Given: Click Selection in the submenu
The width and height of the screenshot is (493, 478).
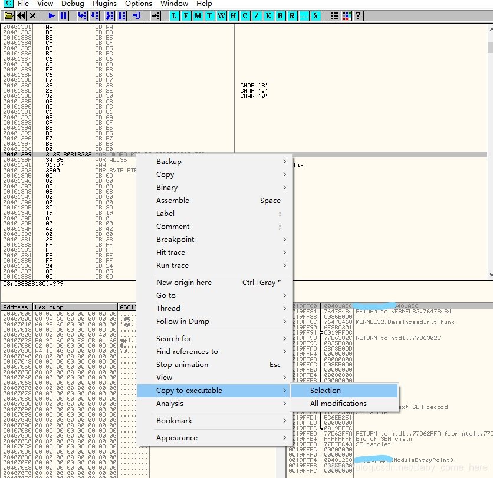Looking at the screenshot, I should [x=344, y=391].
